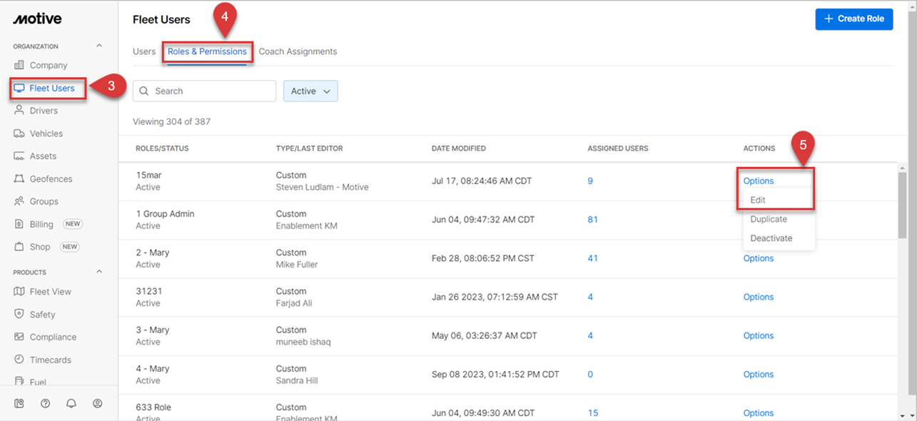917x421 pixels.
Task: Expand the Active status filter dropdown
Action: pyautogui.click(x=310, y=91)
